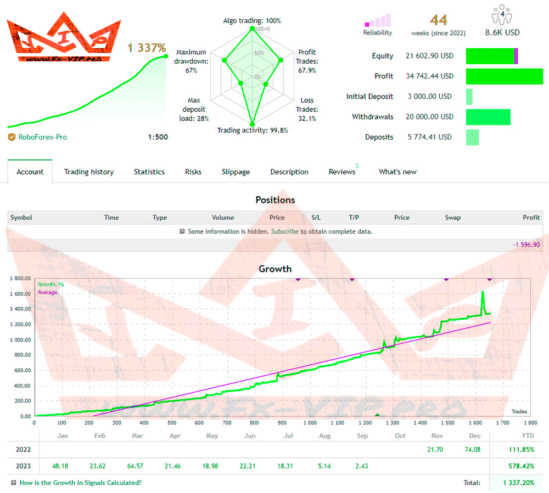Click the green Withdrawals bar
Viewport: 549px width, 493px height.
(x=488, y=117)
